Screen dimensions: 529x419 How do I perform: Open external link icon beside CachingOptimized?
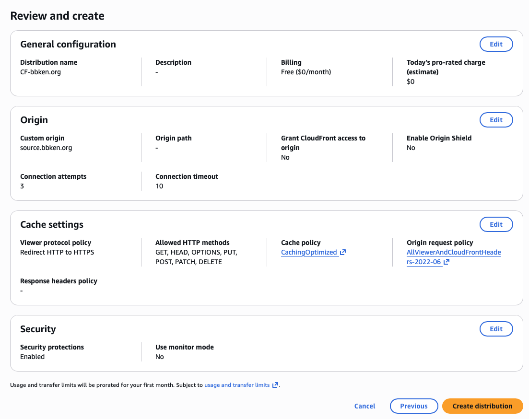[x=343, y=252]
